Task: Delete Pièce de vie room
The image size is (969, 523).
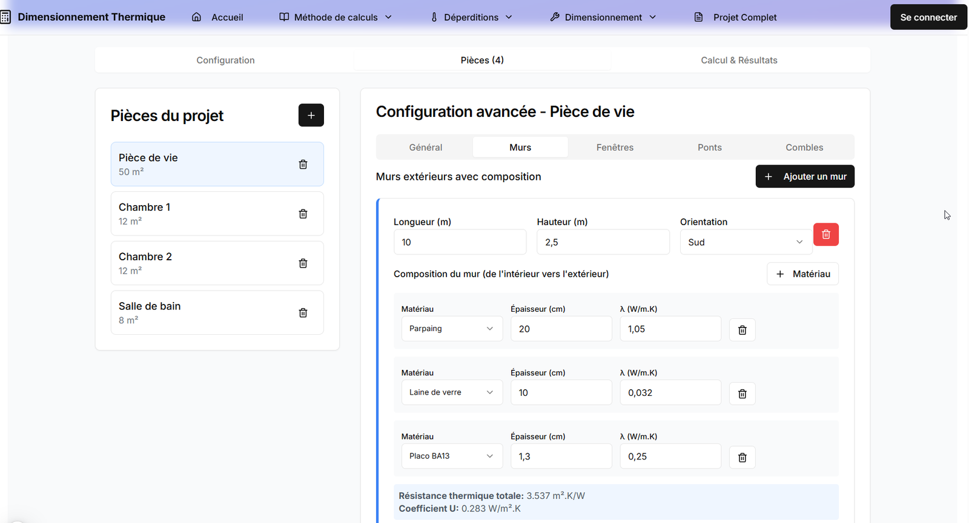Action: (x=303, y=164)
